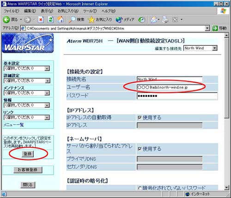Click the お客様登録 button
The height and width of the screenshot is (198, 231).
(28, 170)
